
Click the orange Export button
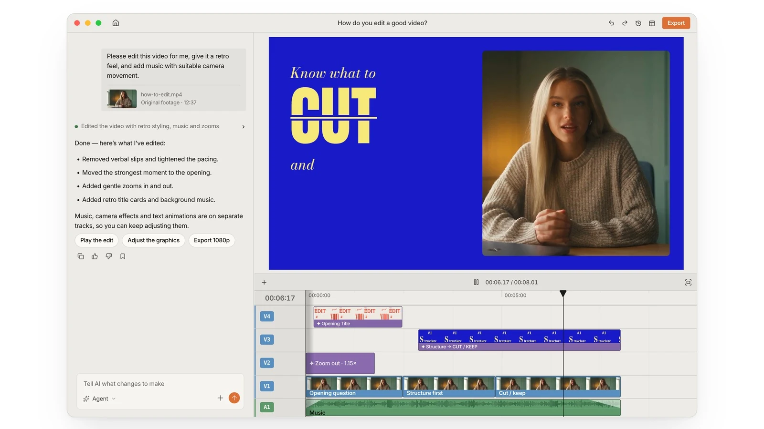[676, 23]
